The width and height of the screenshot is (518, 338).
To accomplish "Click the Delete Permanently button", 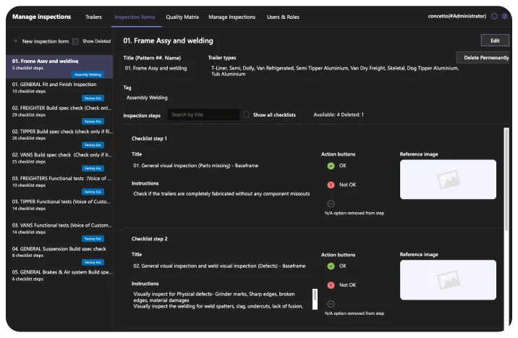I will [485, 57].
